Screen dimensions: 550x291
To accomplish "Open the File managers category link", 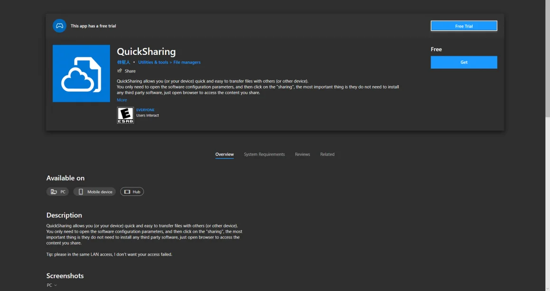I will (187, 62).
